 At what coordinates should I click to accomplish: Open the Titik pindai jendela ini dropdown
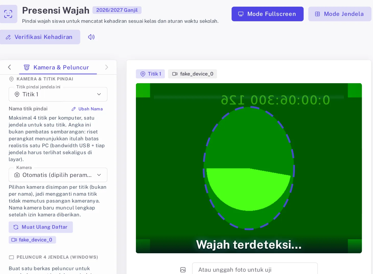58,94
